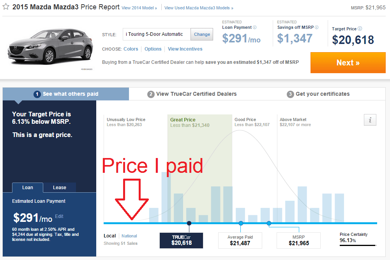Click the Estimated Loan Payment heading in sidebar
390x260 pixels.
click(x=39, y=201)
